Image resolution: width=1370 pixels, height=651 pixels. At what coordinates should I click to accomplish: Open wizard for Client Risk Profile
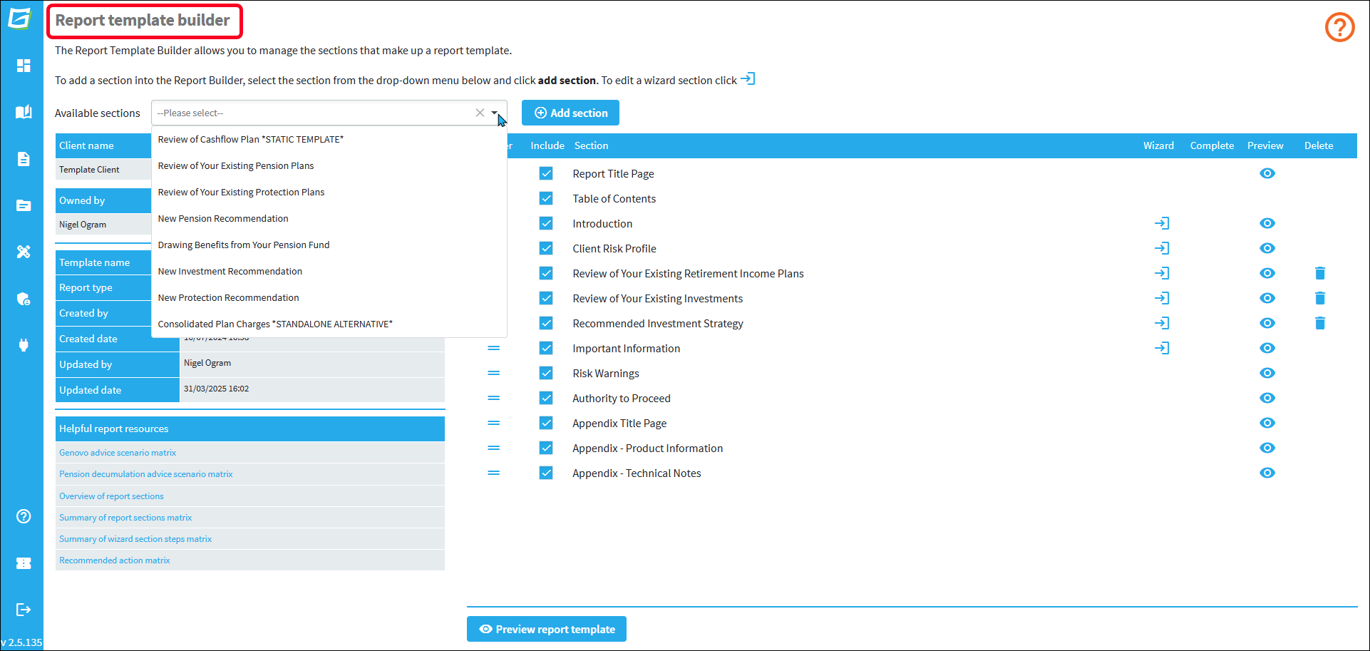pos(1162,248)
